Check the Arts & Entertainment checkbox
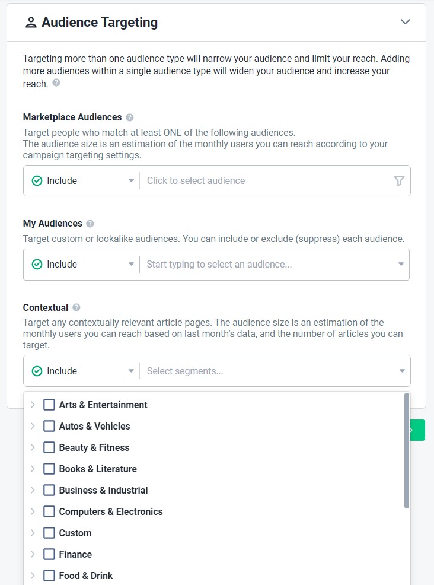 point(49,405)
